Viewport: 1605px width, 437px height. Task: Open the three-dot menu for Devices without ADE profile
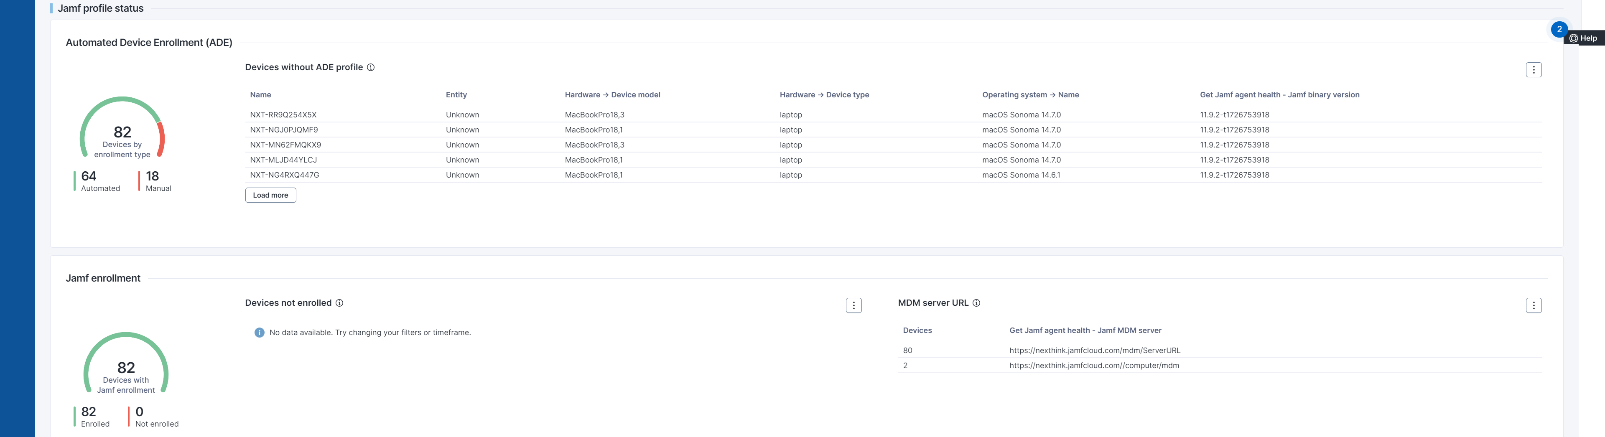tap(1534, 70)
